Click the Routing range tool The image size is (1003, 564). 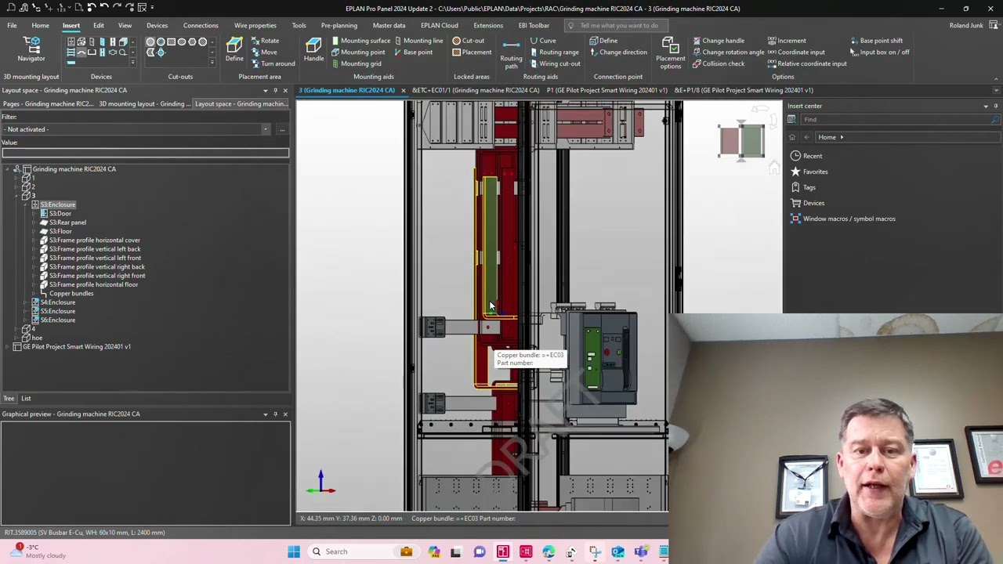pos(553,52)
